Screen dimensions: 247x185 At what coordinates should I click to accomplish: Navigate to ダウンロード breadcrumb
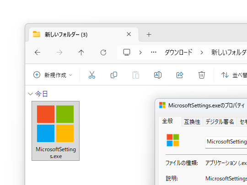(x=178, y=53)
